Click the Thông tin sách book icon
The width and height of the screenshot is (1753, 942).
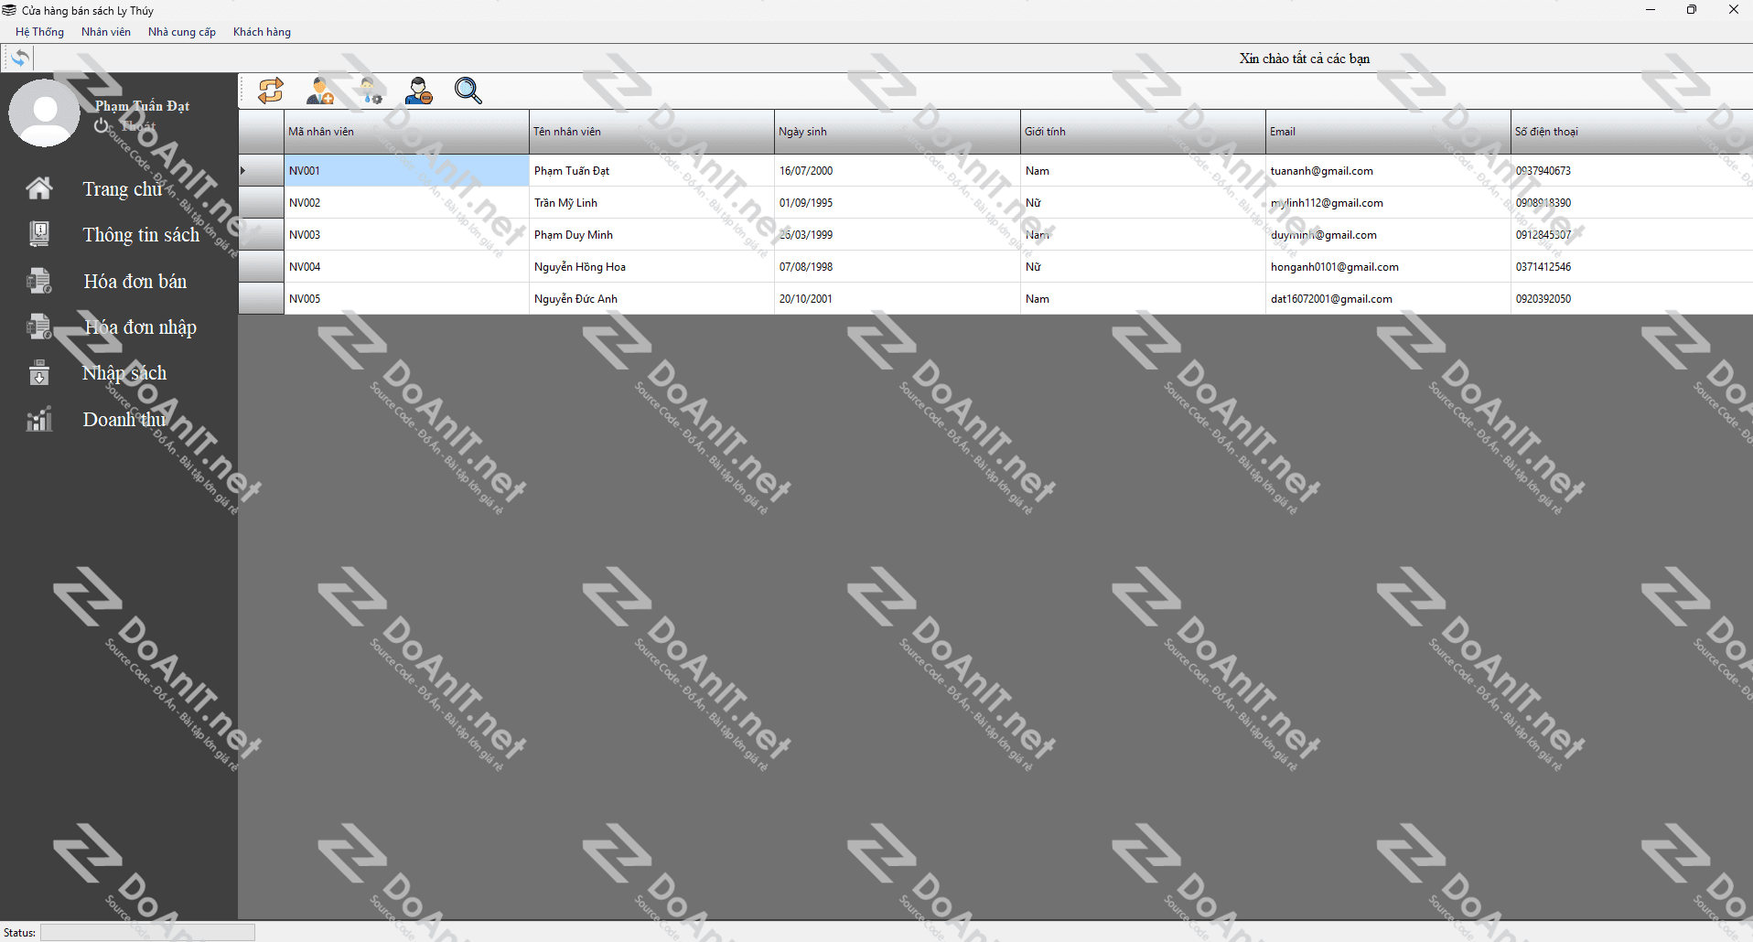tap(38, 234)
